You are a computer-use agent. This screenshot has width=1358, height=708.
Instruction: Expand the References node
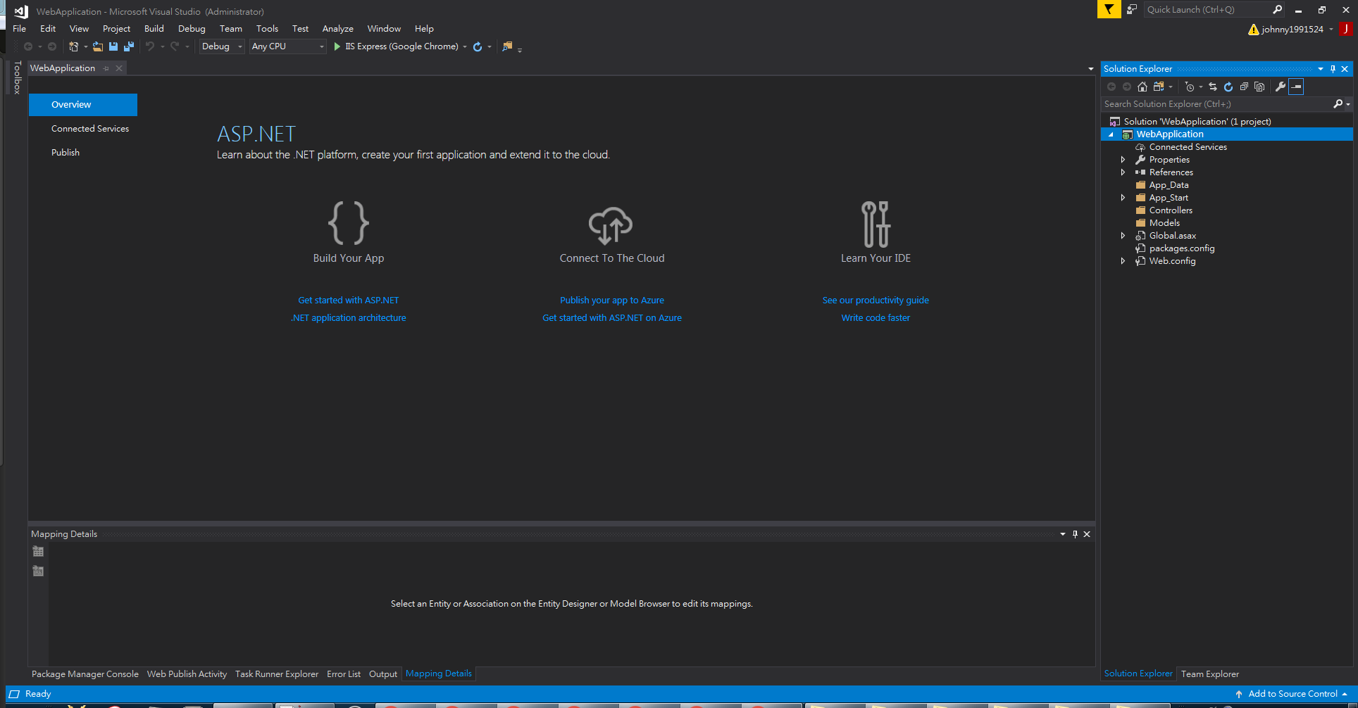(x=1123, y=172)
